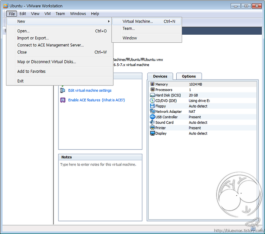This screenshot has height=234, width=265.
Task: Open the Team menu in menu bar
Action: click(x=60, y=14)
